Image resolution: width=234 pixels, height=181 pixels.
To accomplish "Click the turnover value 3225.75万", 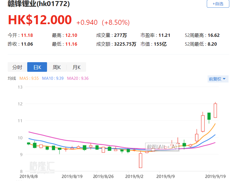I will (125, 44).
